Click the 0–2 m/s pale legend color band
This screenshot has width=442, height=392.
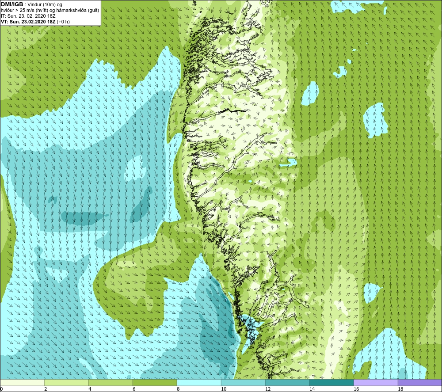point(22,382)
